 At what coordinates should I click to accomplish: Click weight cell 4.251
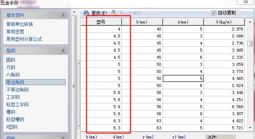click(x=224, y=100)
